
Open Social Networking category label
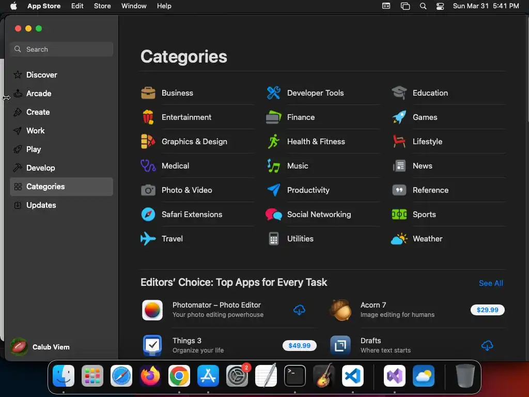(319, 215)
